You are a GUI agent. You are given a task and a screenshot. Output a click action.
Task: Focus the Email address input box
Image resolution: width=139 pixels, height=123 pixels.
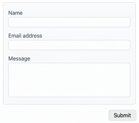[69, 45]
